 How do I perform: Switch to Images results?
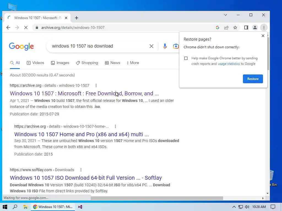(x=60, y=63)
